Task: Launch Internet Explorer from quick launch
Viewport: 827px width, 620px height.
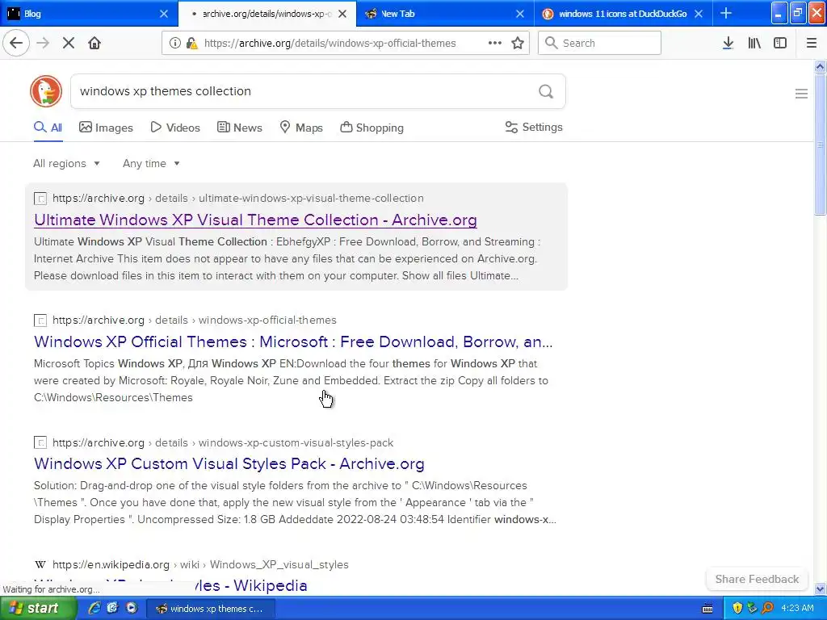Action: (94, 609)
